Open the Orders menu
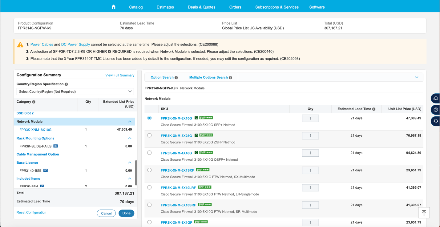This screenshot has width=440, height=227. coord(235,7)
